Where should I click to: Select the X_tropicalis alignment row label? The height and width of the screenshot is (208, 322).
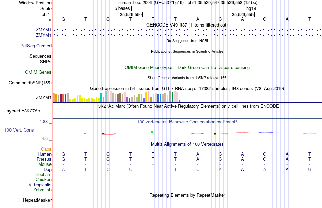[x=40, y=185]
